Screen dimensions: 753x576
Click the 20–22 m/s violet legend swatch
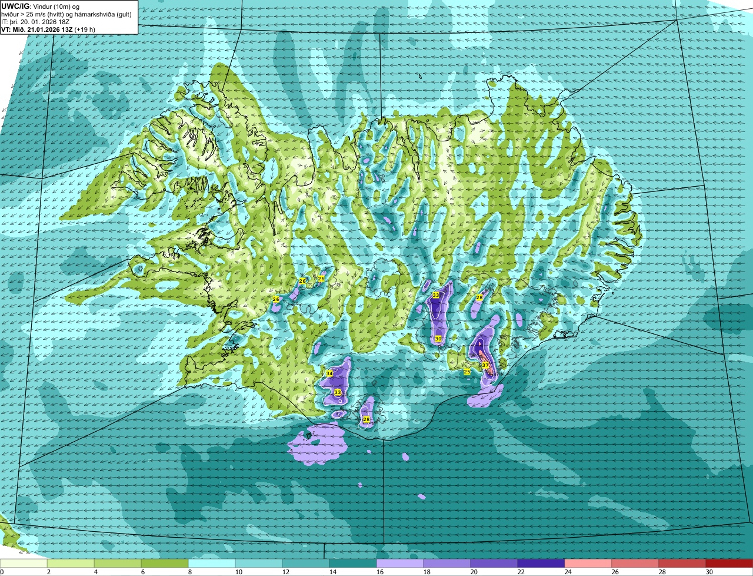(x=494, y=564)
